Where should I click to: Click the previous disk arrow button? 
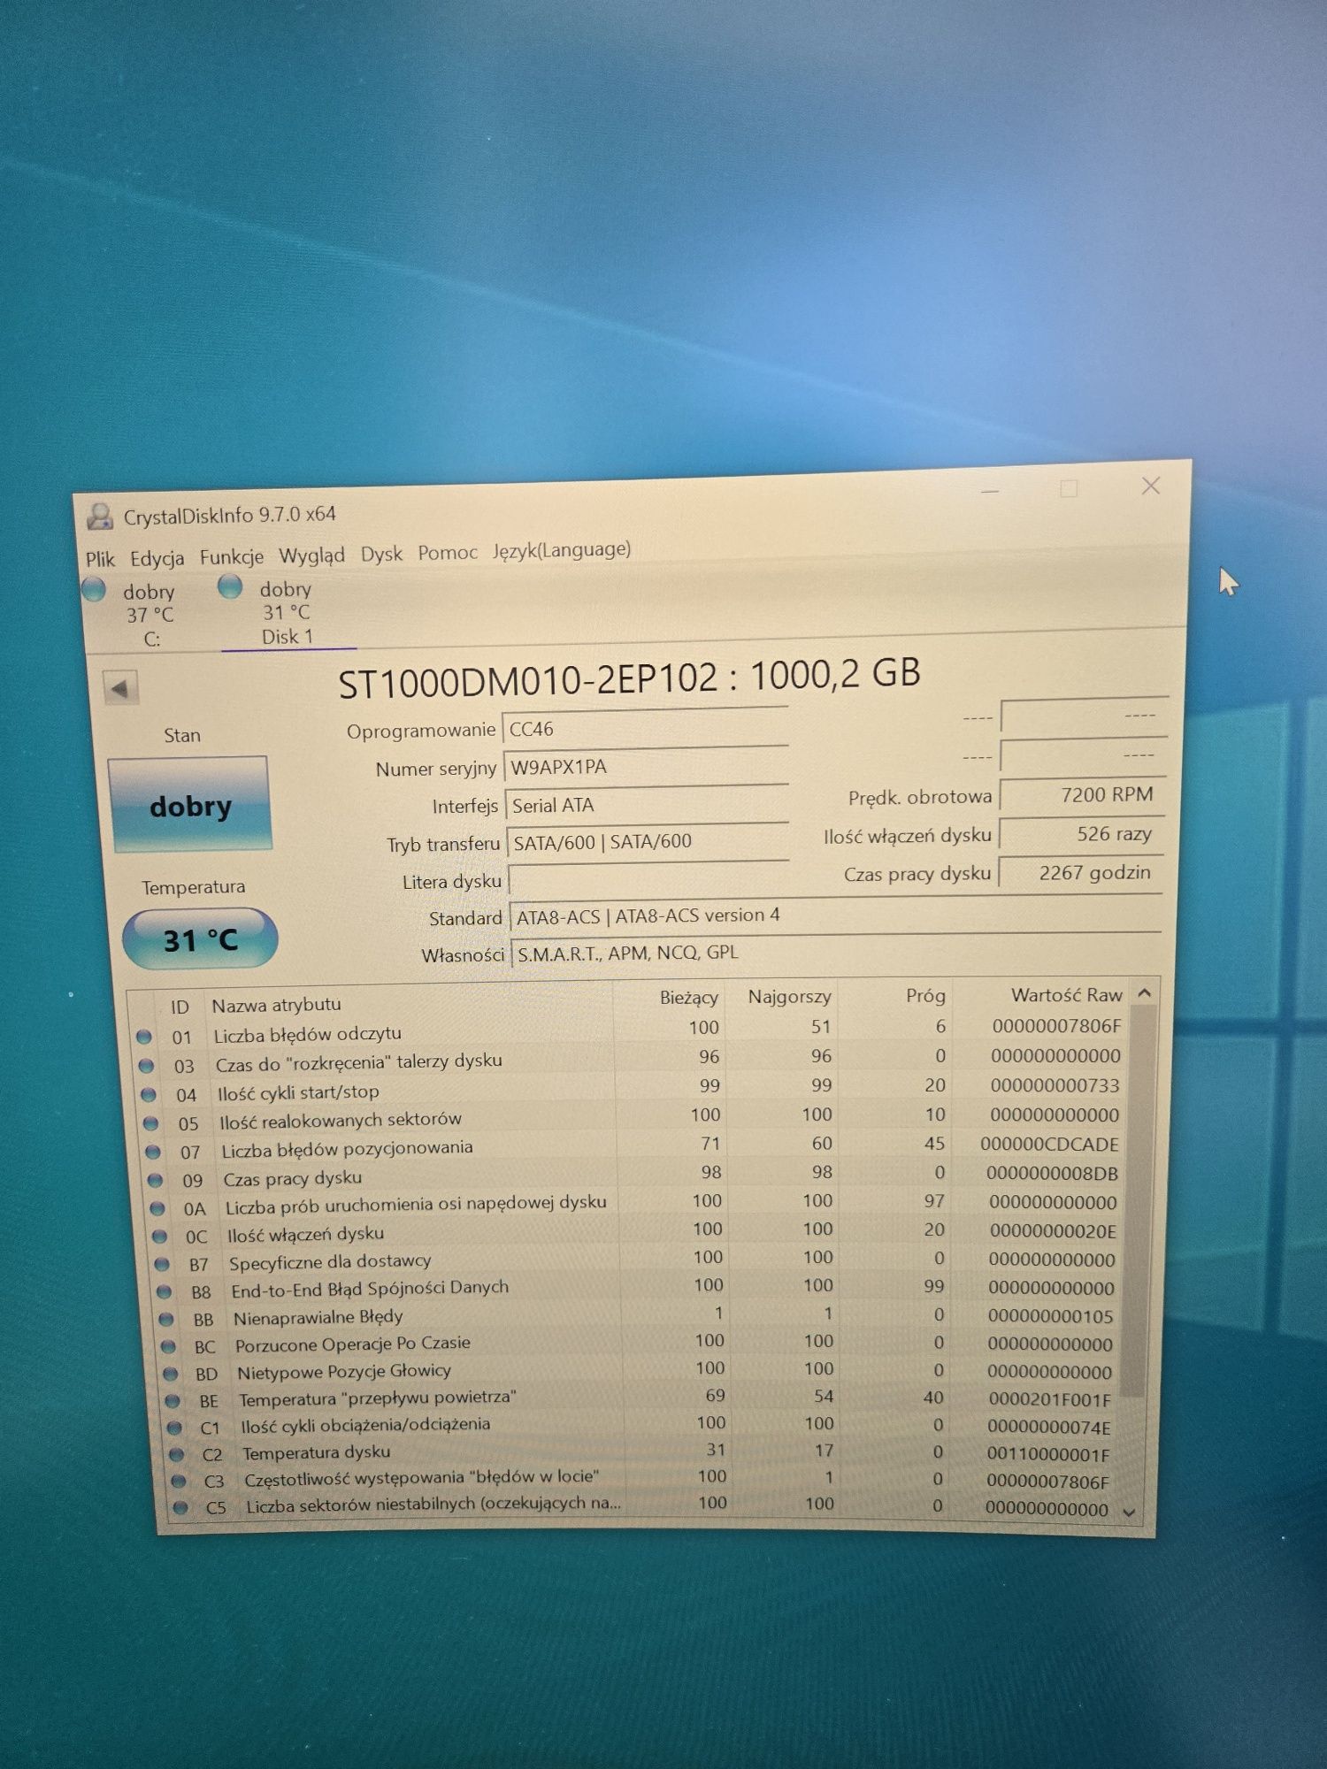point(120,687)
